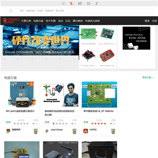Viewport: 158px width, 158px height.
Task: Open the LCD display module card image in the second row
Action: pos(22,150)
